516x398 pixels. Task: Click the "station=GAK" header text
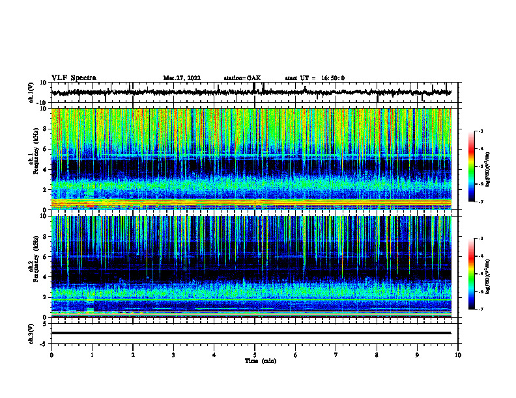click(242, 78)
